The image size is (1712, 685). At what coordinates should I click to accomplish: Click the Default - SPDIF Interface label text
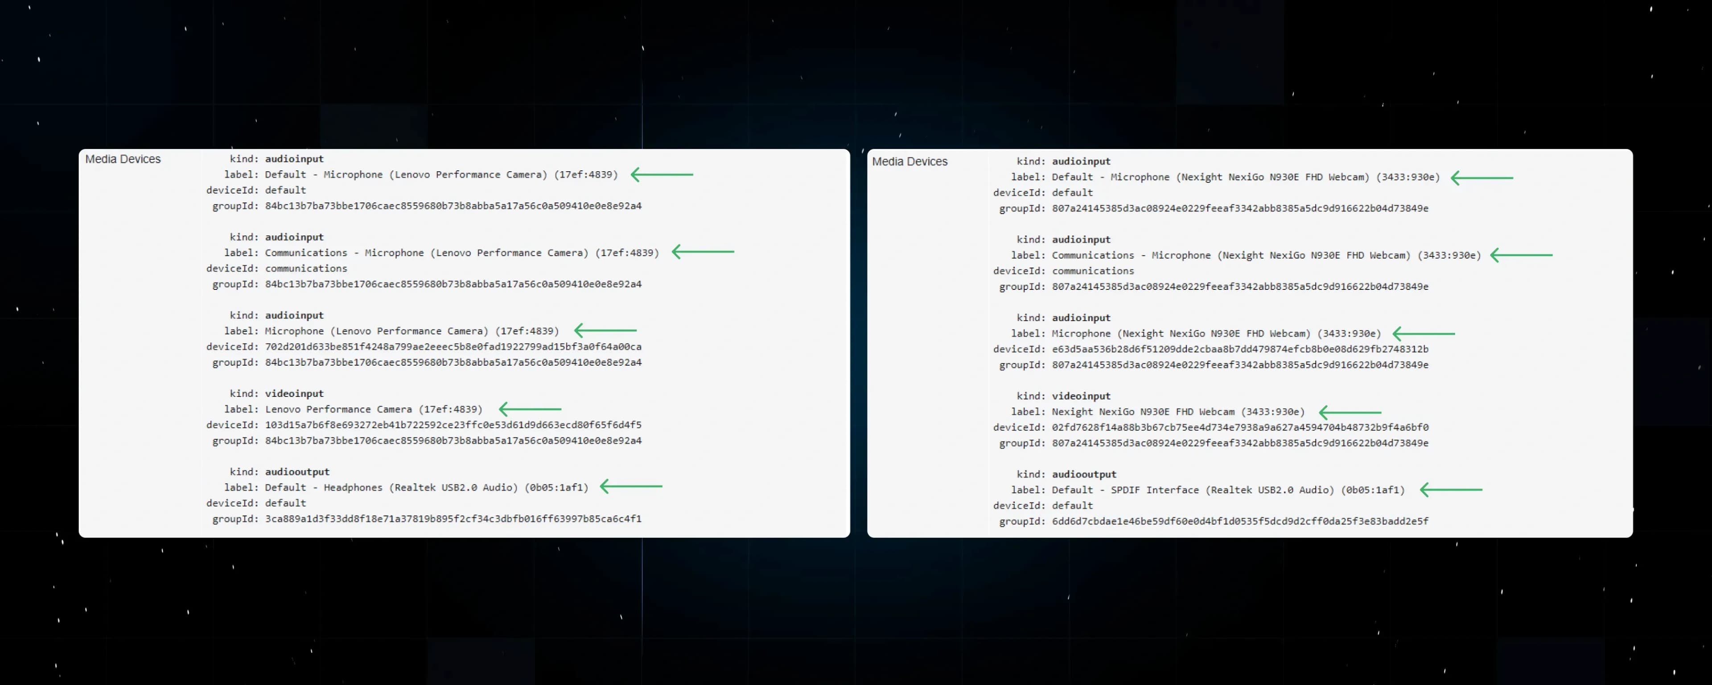point(1227,490)
